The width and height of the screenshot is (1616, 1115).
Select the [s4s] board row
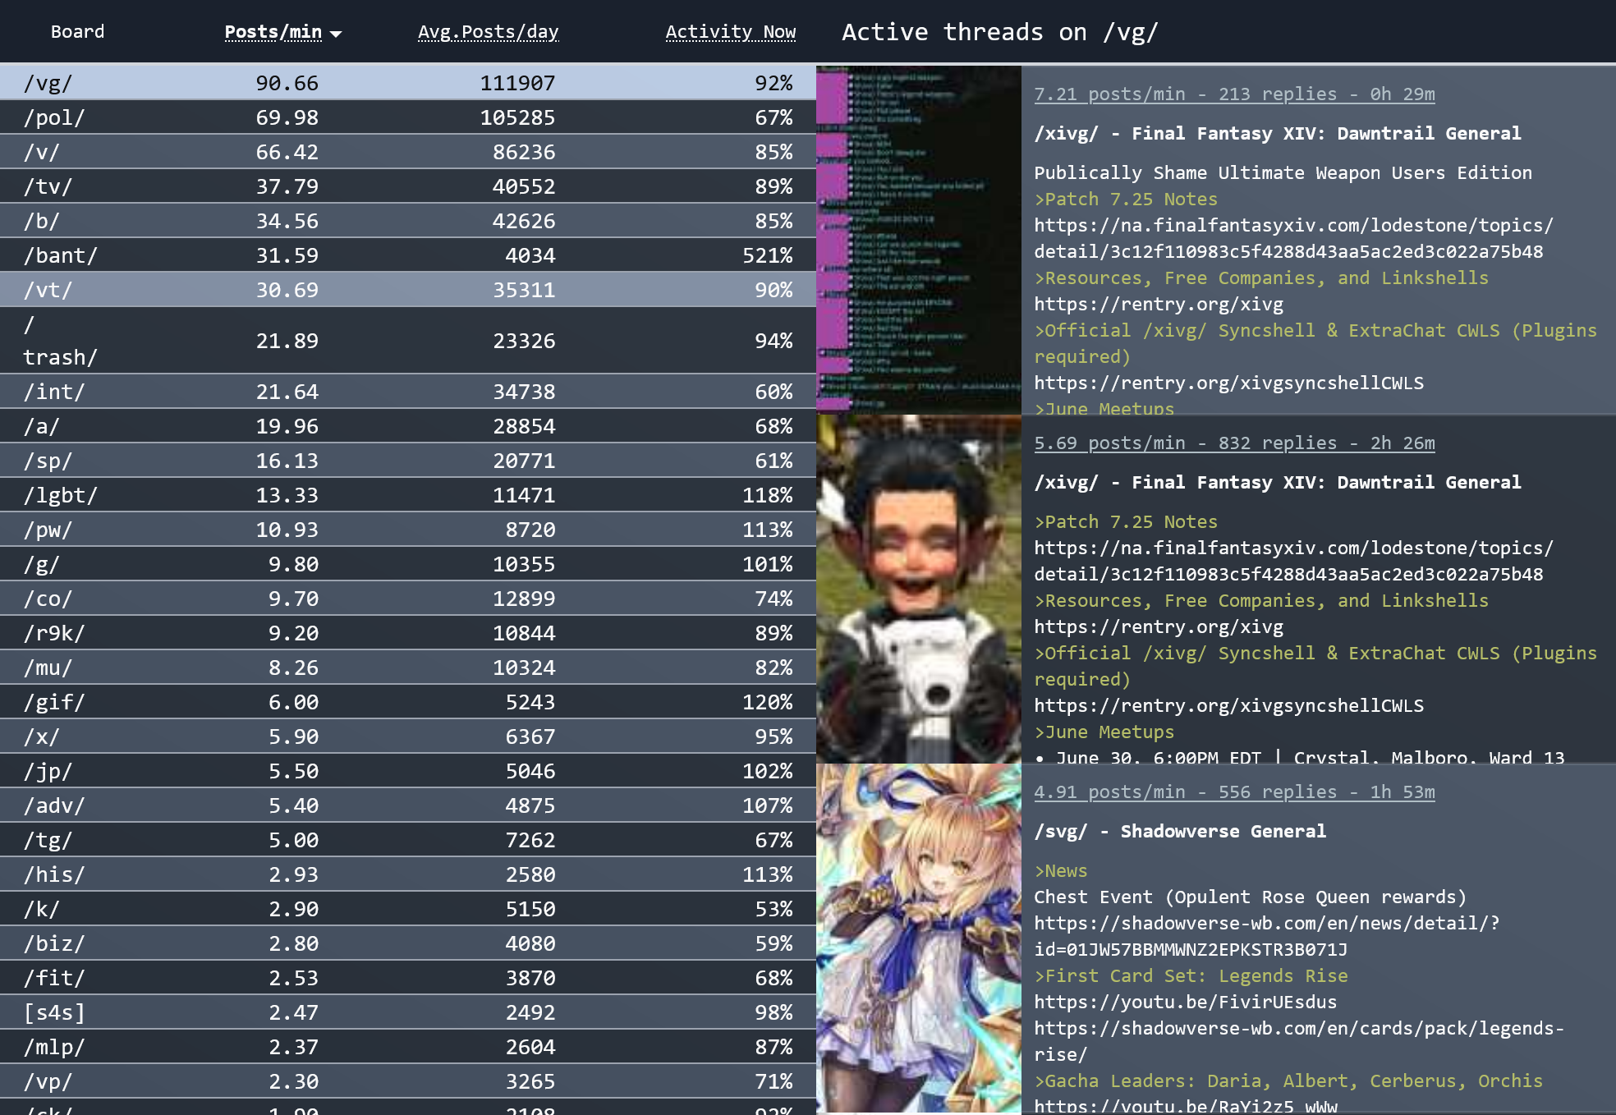pyautogui.click(x=408, y=1012)
